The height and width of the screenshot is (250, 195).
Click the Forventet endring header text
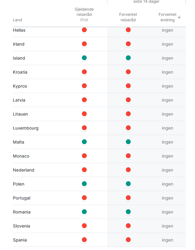[167, 17]
